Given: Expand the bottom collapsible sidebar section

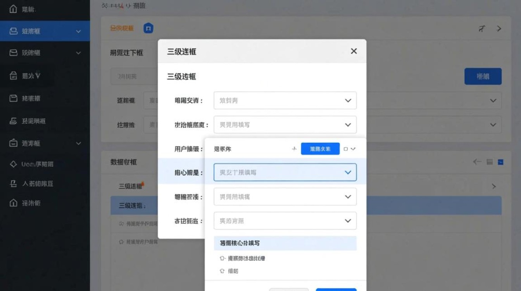Looking at the screenshot, I should [x=78, y=143].
